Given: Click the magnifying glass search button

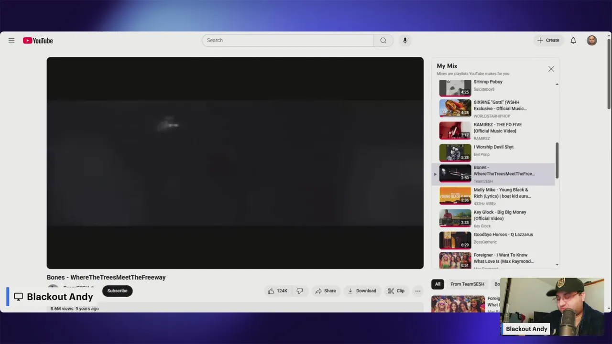Looking at the screenshot, I should 383,41.
